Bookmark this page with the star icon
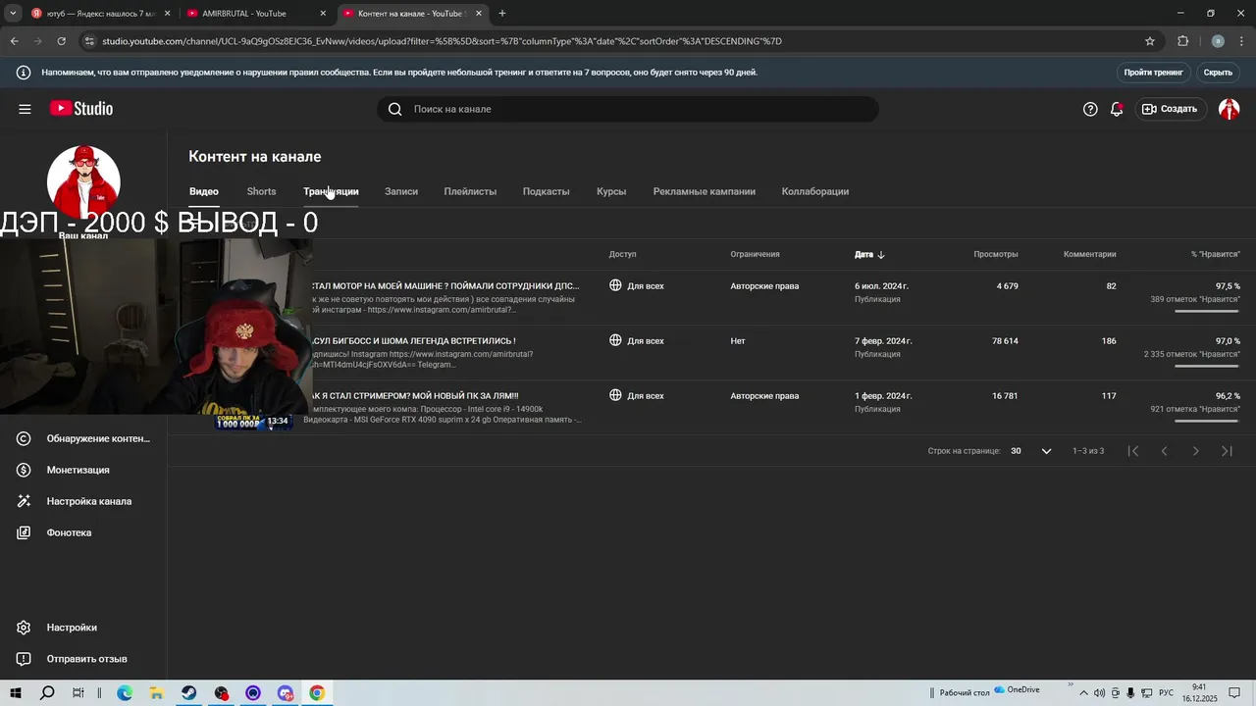Viewport: 1256px width, 706px height. [1150, 41]
